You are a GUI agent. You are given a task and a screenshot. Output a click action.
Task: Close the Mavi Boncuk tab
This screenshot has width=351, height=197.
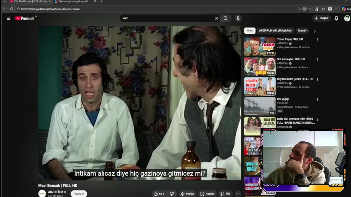[50, 1]
